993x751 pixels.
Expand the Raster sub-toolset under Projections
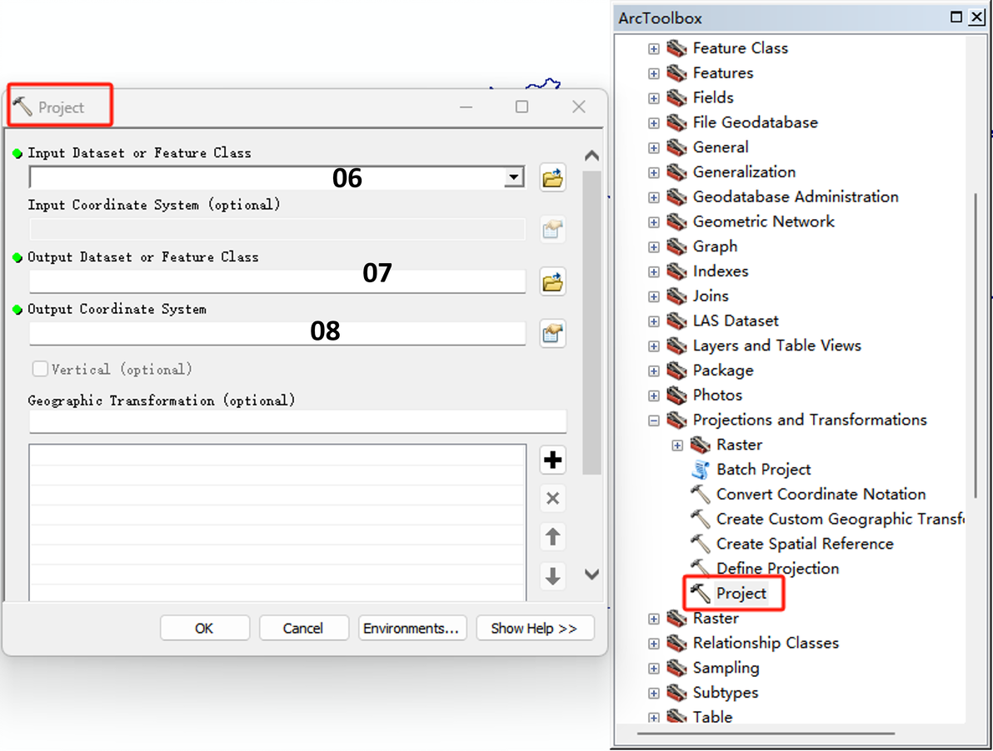pos(677,445)
